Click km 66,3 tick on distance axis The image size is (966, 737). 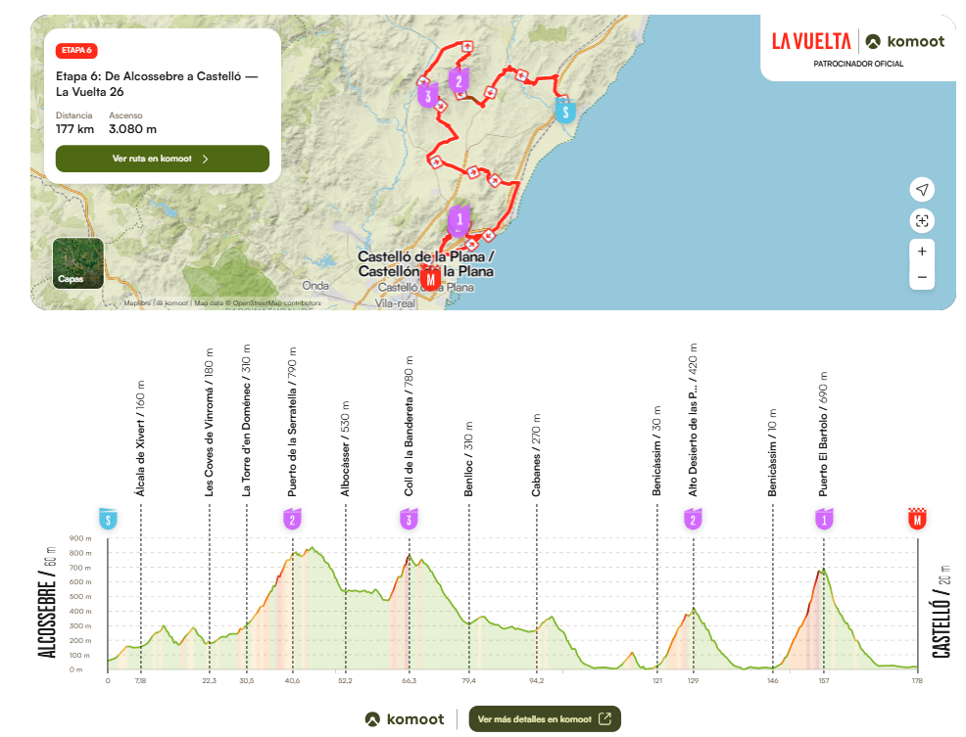point(409,680)
